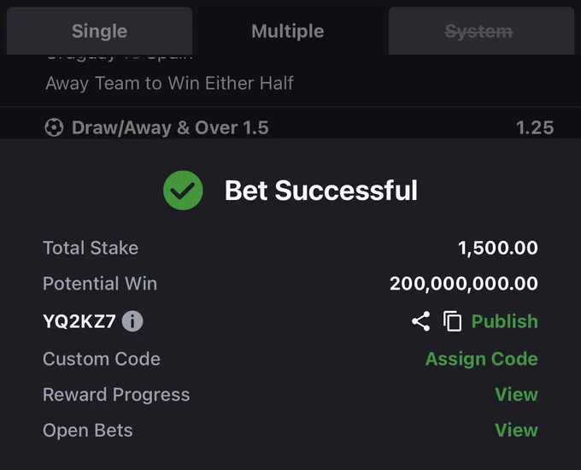The height and width of the screenshot is (470, 581).
Task: Tap the Bet Successful heading text
Action: point(321,191)
